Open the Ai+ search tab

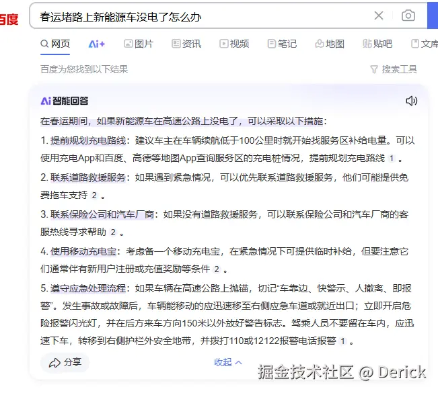click(x=96, y=44)
